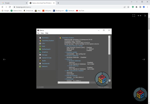Click the Operating System heading in details
Screen dimensions: 150x104
[68, 38]
